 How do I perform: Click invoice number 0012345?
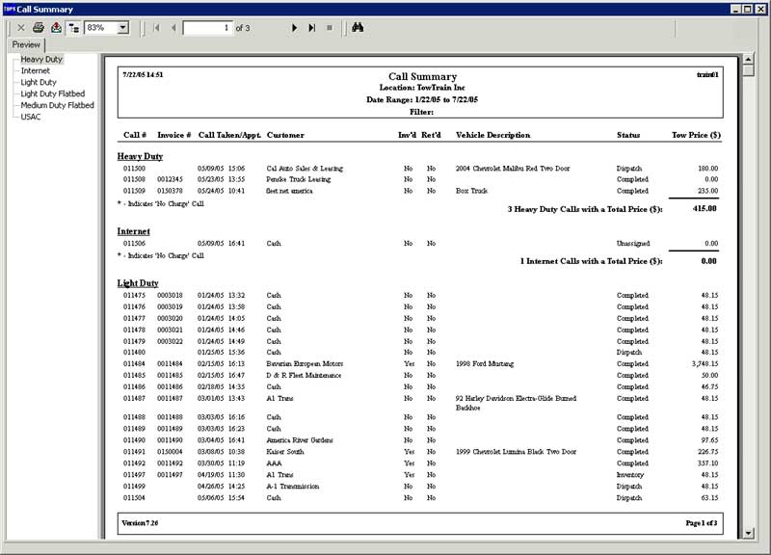pyautogui.click(x=170, y=179)
